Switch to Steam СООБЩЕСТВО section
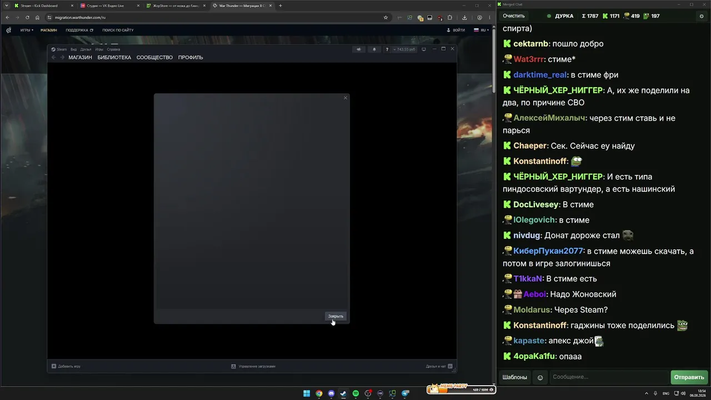 coord(154,57)
